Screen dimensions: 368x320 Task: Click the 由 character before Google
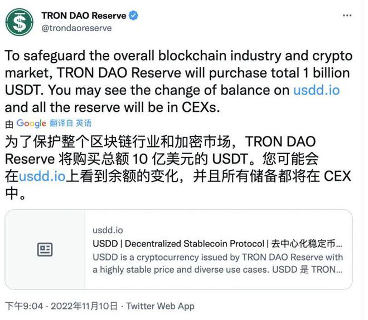(9, 124)
